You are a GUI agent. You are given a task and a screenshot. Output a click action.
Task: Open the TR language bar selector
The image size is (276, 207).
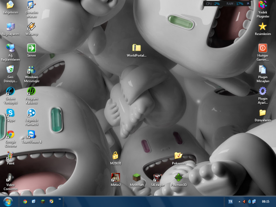pos(230,201)
